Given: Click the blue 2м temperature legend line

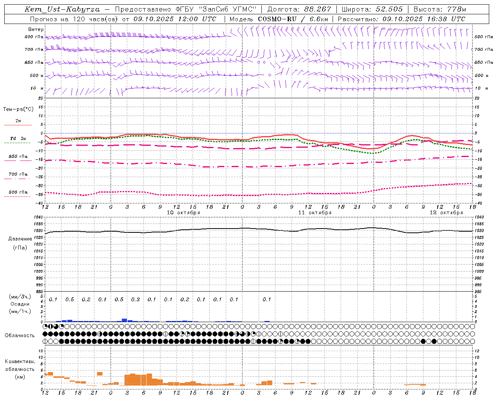Looking at the screenshot, I should [x=18, y=125].
